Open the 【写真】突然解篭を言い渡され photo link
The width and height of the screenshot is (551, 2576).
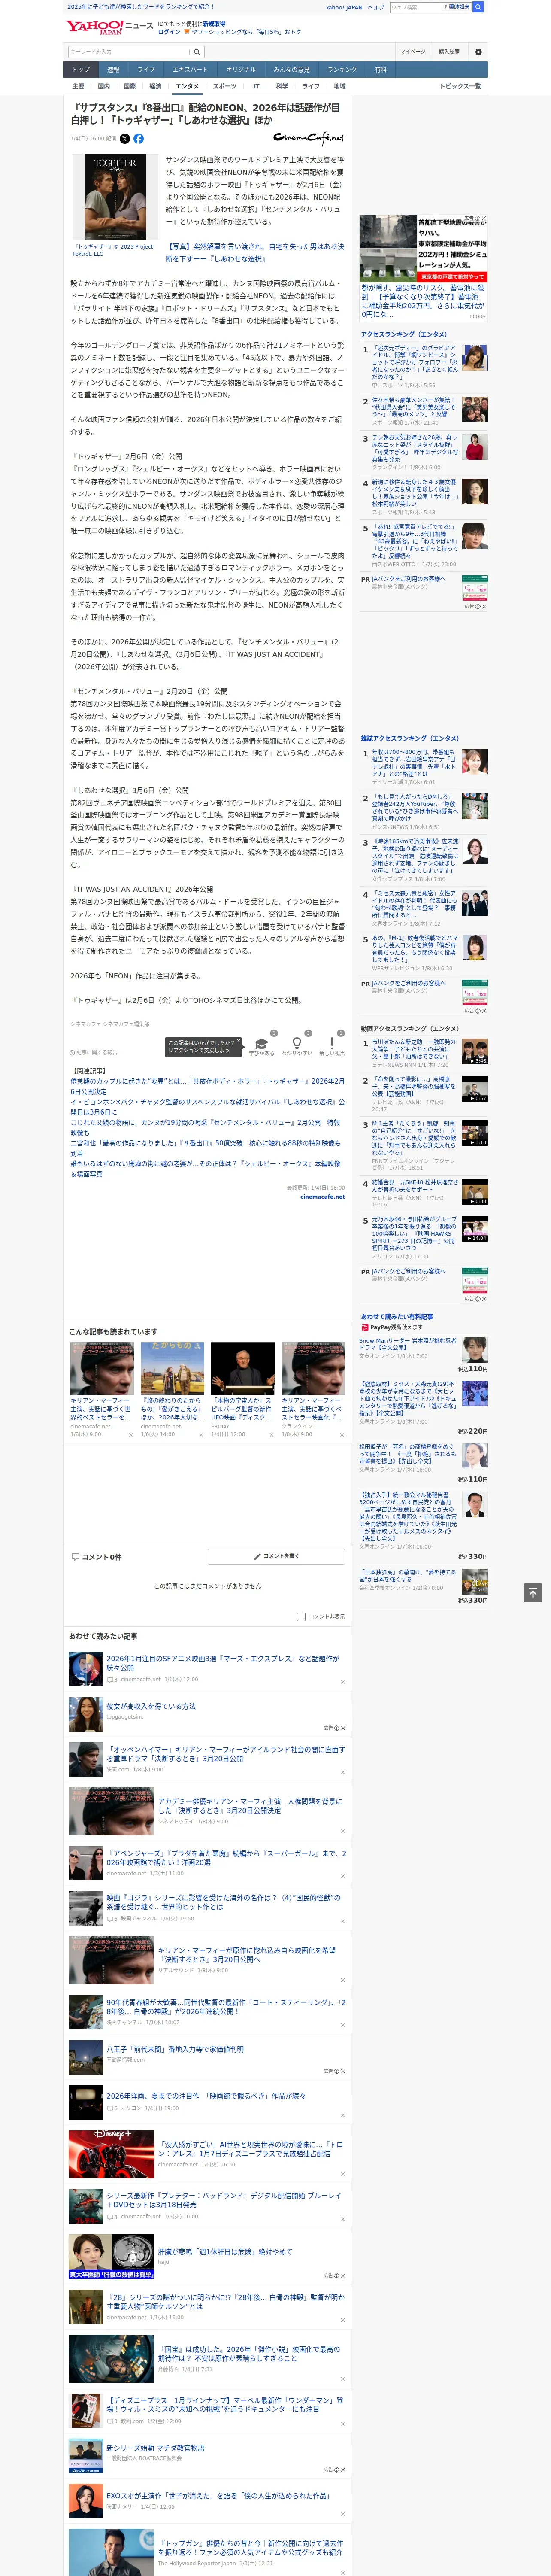point(254,252)
